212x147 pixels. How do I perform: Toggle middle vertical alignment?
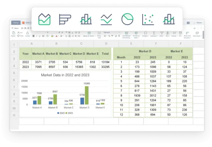69,33
